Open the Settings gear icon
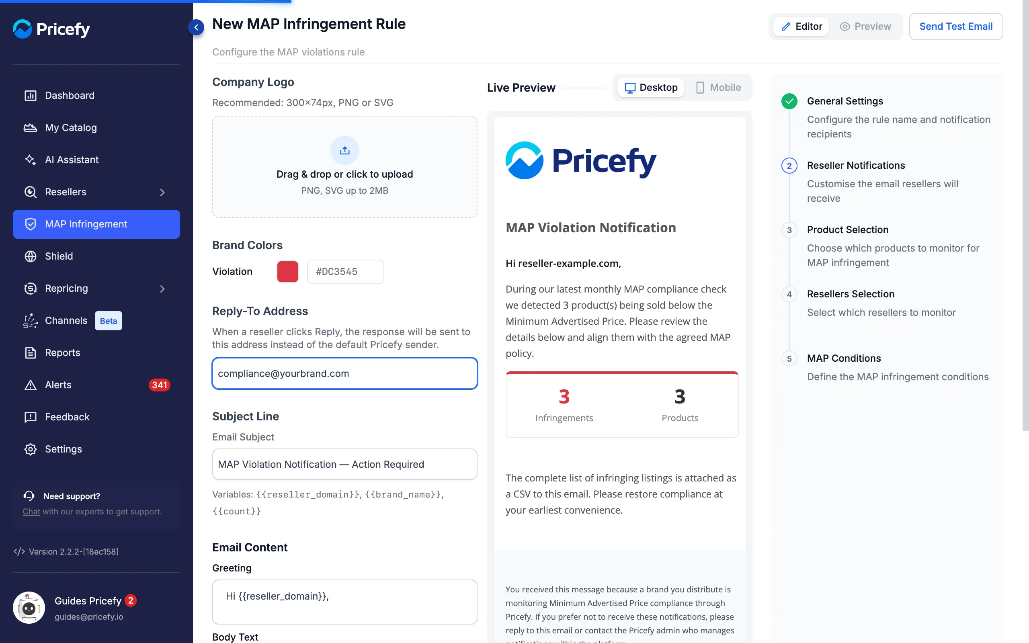 tap(30, 449)
